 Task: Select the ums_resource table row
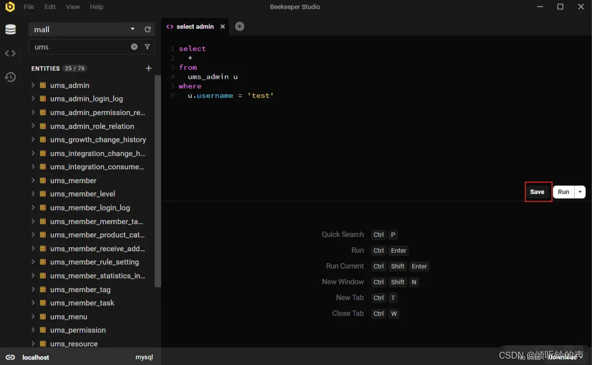[92, 343]
